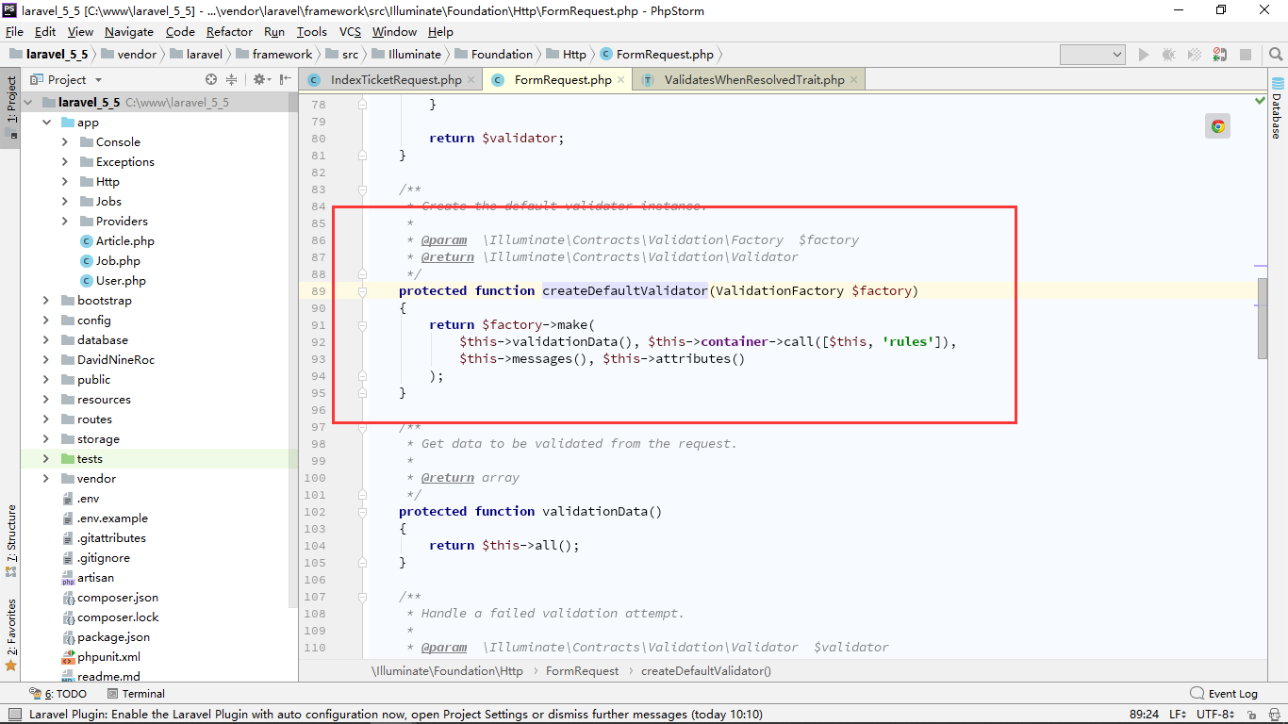Close the FormRequest.php tab
The image size is (1288, 724).
(620, 80)
